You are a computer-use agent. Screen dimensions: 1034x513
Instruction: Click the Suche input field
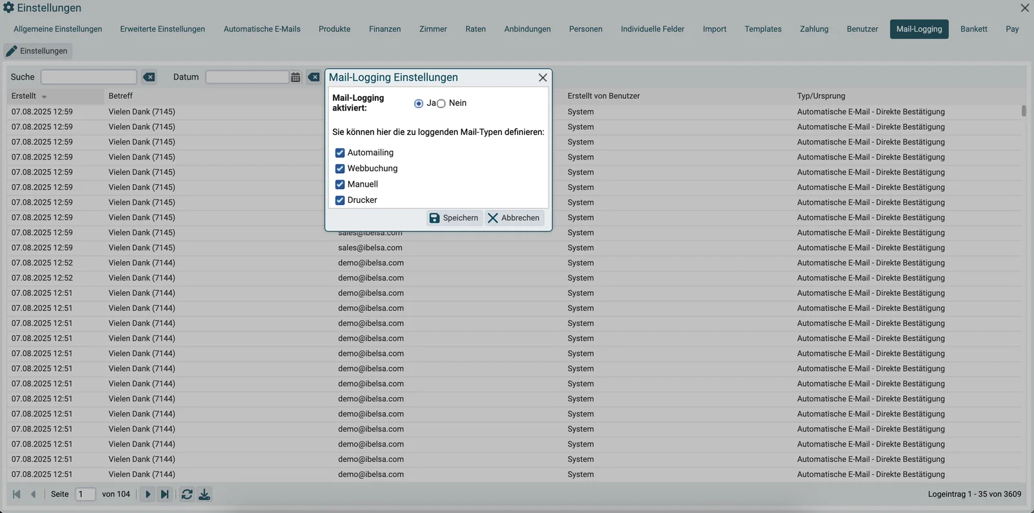89,77
